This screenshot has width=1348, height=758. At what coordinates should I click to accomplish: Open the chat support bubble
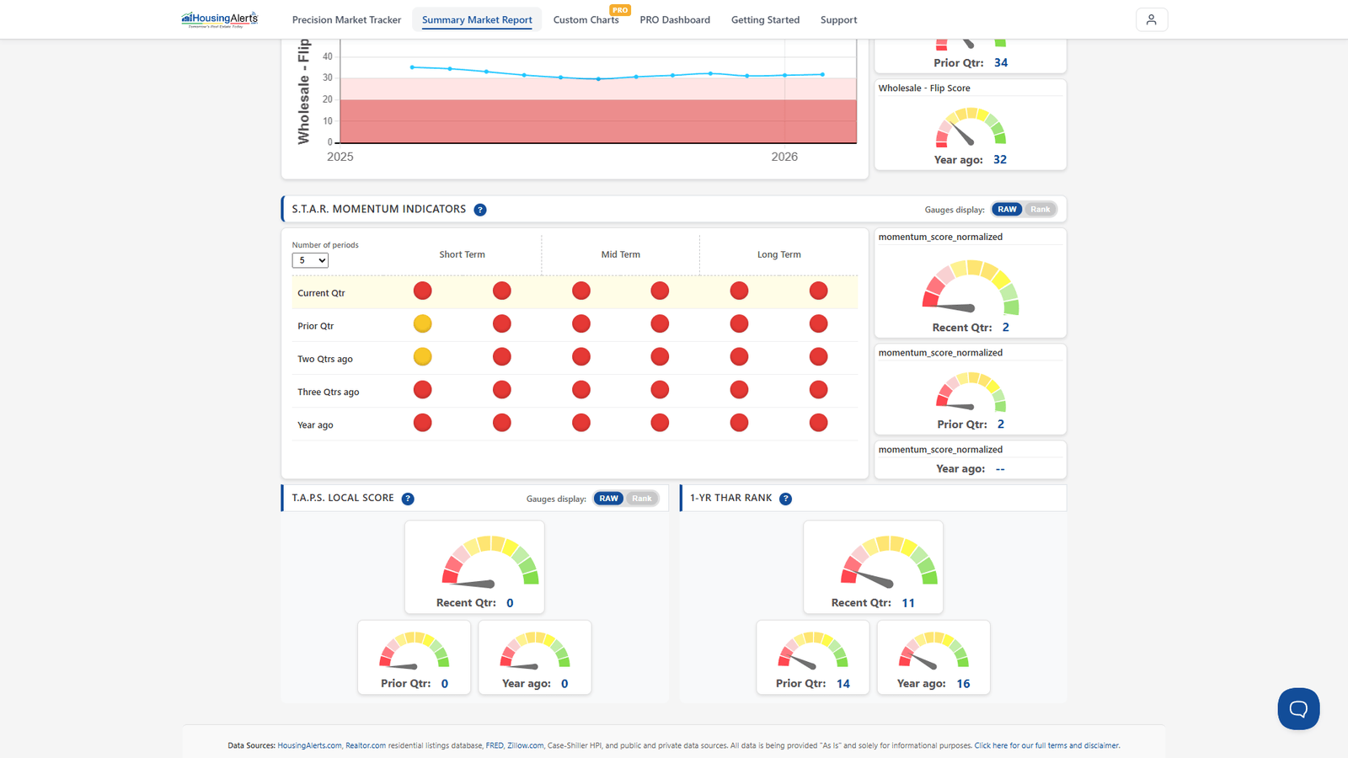(x=1298, y=708)
